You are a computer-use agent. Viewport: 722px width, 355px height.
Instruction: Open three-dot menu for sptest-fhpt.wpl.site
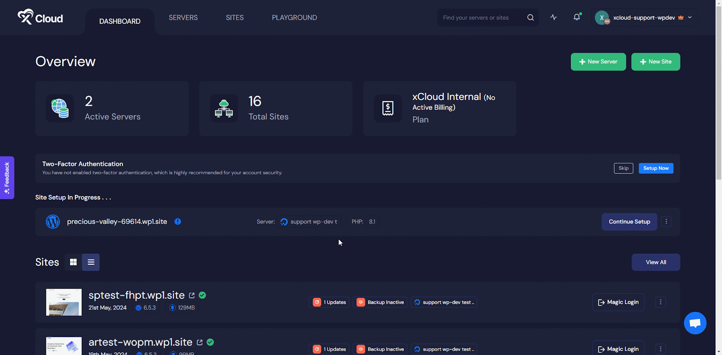660,302
